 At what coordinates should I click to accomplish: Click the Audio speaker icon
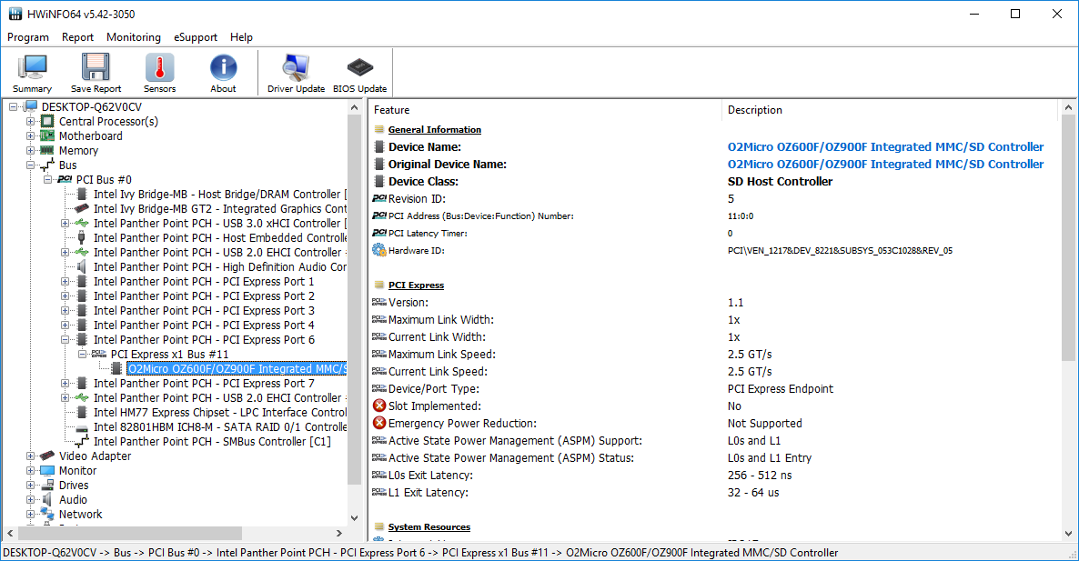coord(46,499)
